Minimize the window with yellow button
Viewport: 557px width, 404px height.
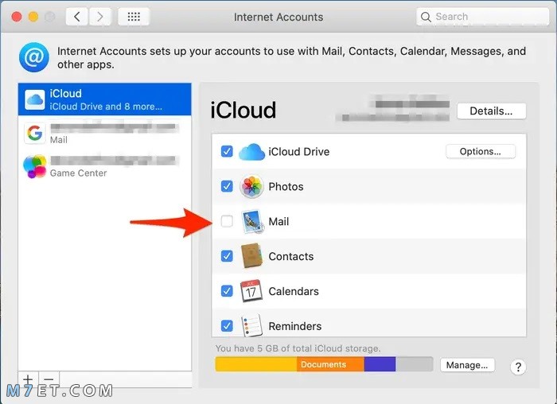(x=33, y=17)
